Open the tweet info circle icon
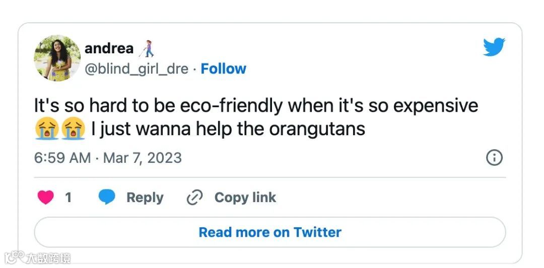The width and height of the screenshot is (544, 268). [494, 158]
